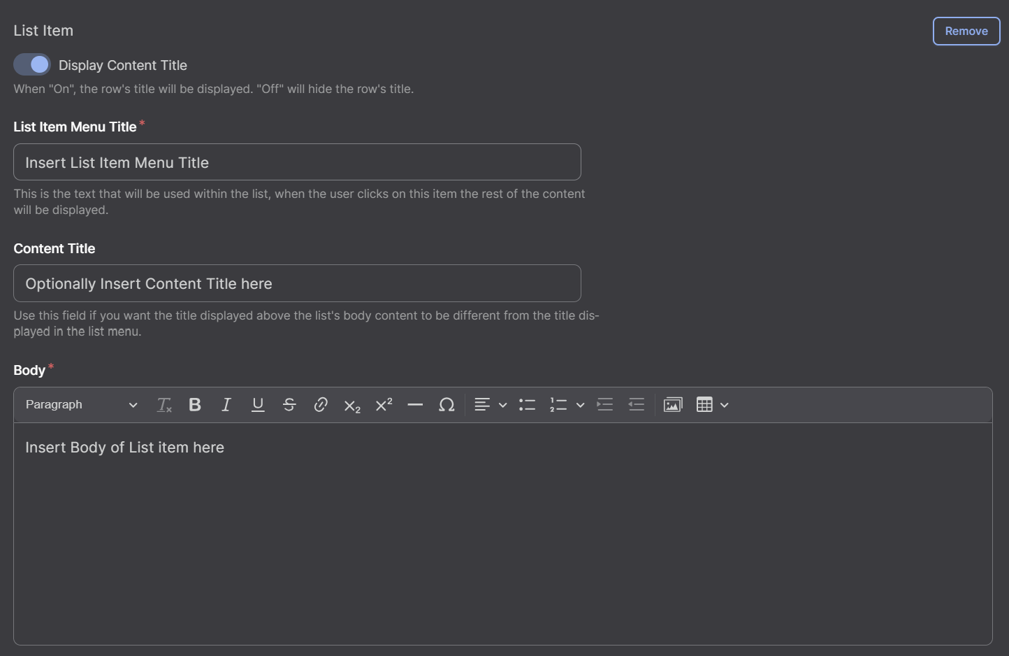Decrease indent in the body editor
Viewport: 1009px width, 656px height.
click(637, 405)
